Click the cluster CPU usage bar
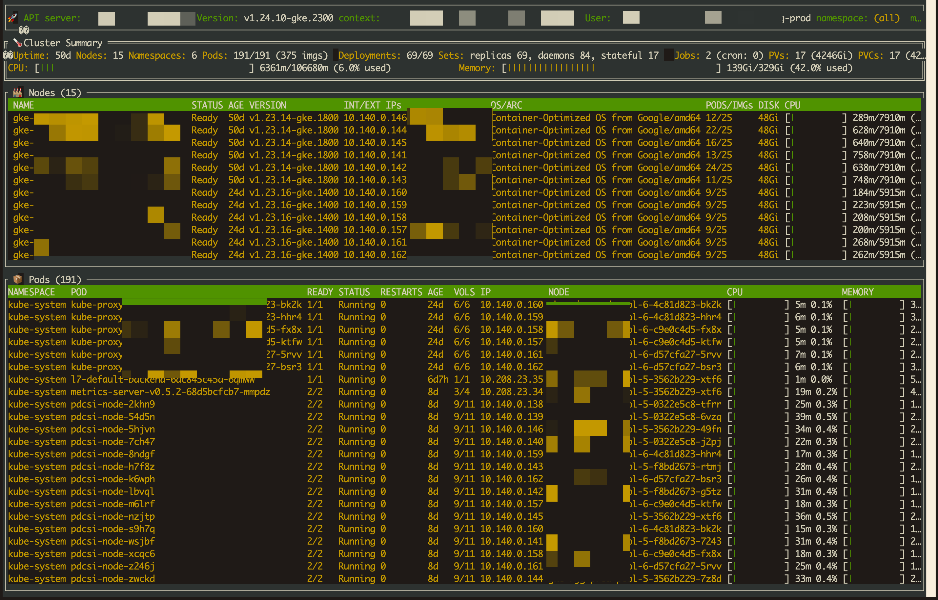 click(144, 68)
